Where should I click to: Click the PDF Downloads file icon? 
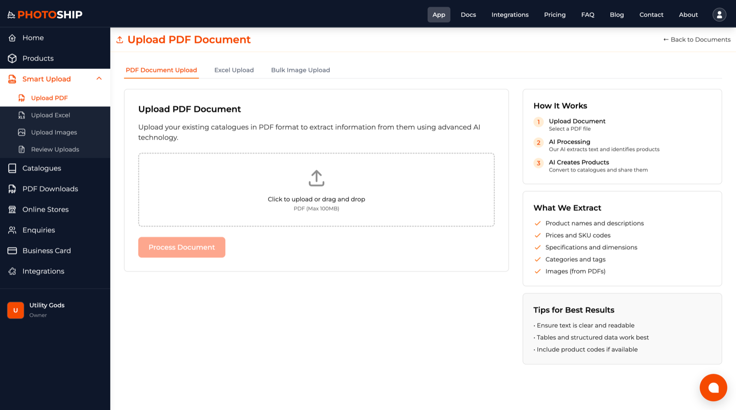coord(12,189)
